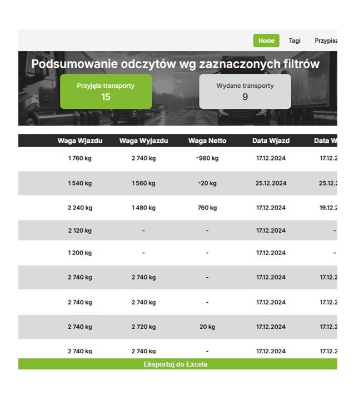
Task: Sort by Waga Wjazdu column header
Action: coord(80,141)
